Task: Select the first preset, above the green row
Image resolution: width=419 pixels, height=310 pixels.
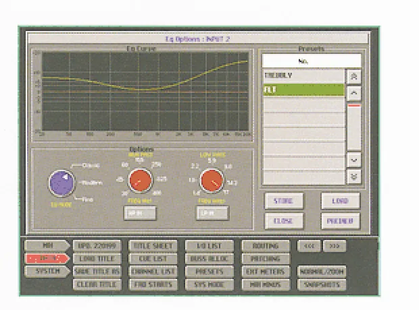Action: (x=303, y=75)
